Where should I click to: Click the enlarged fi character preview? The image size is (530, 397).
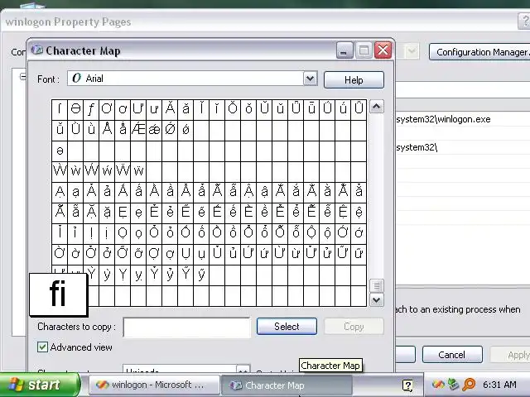58,294
